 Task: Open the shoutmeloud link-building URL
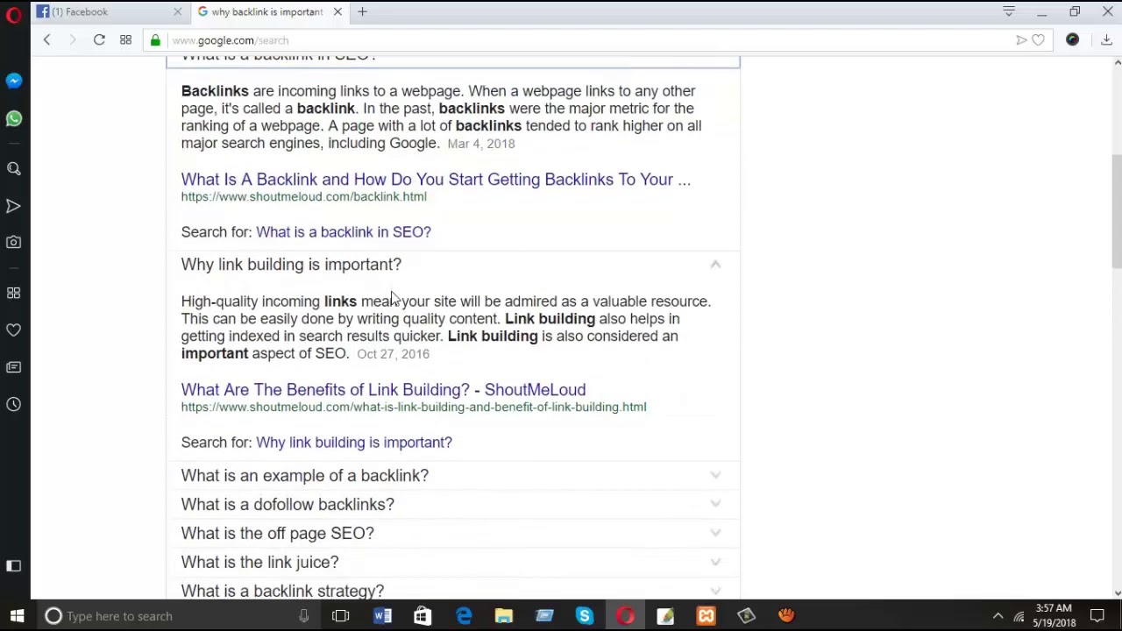pyautogui.click(x=414, y=407)
